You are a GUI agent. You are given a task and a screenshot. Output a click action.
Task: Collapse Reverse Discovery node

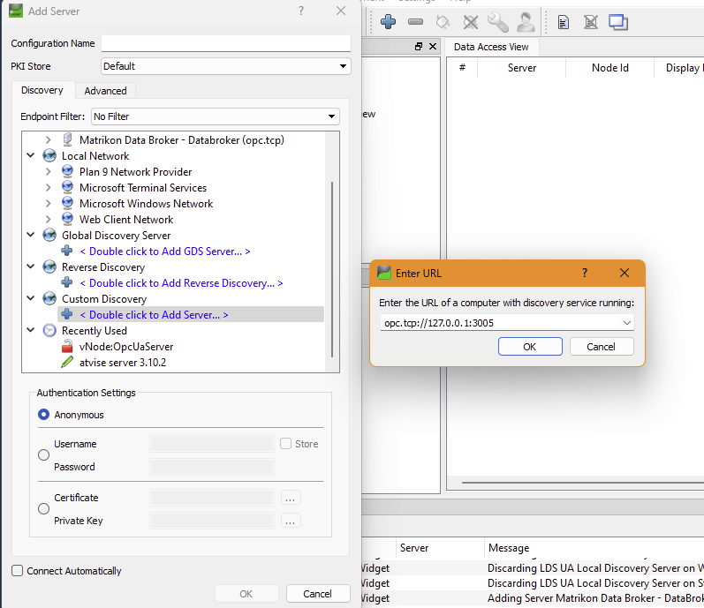[x=31, y=266]
